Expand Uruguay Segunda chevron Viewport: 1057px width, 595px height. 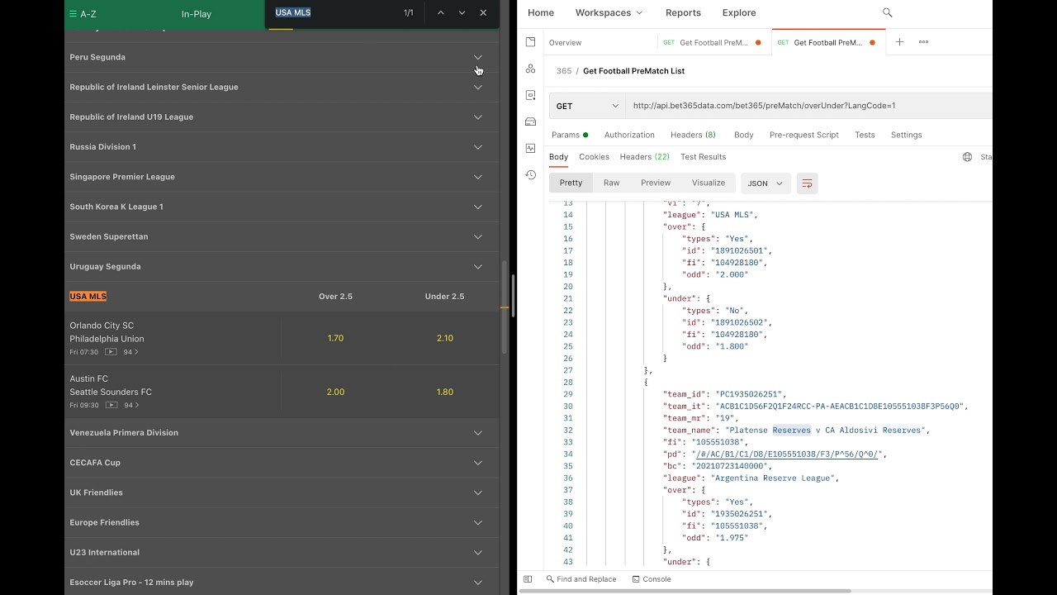pos(477,266)
